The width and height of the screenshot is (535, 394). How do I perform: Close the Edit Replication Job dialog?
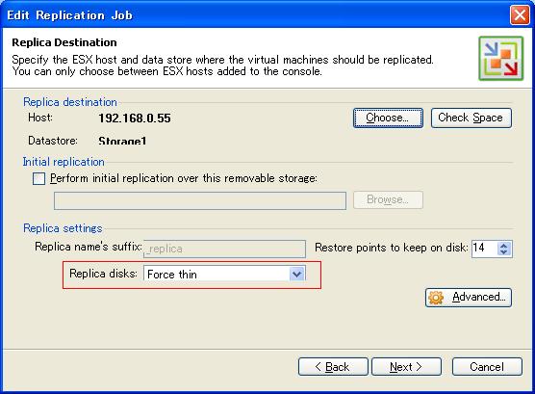click(520, 15)
